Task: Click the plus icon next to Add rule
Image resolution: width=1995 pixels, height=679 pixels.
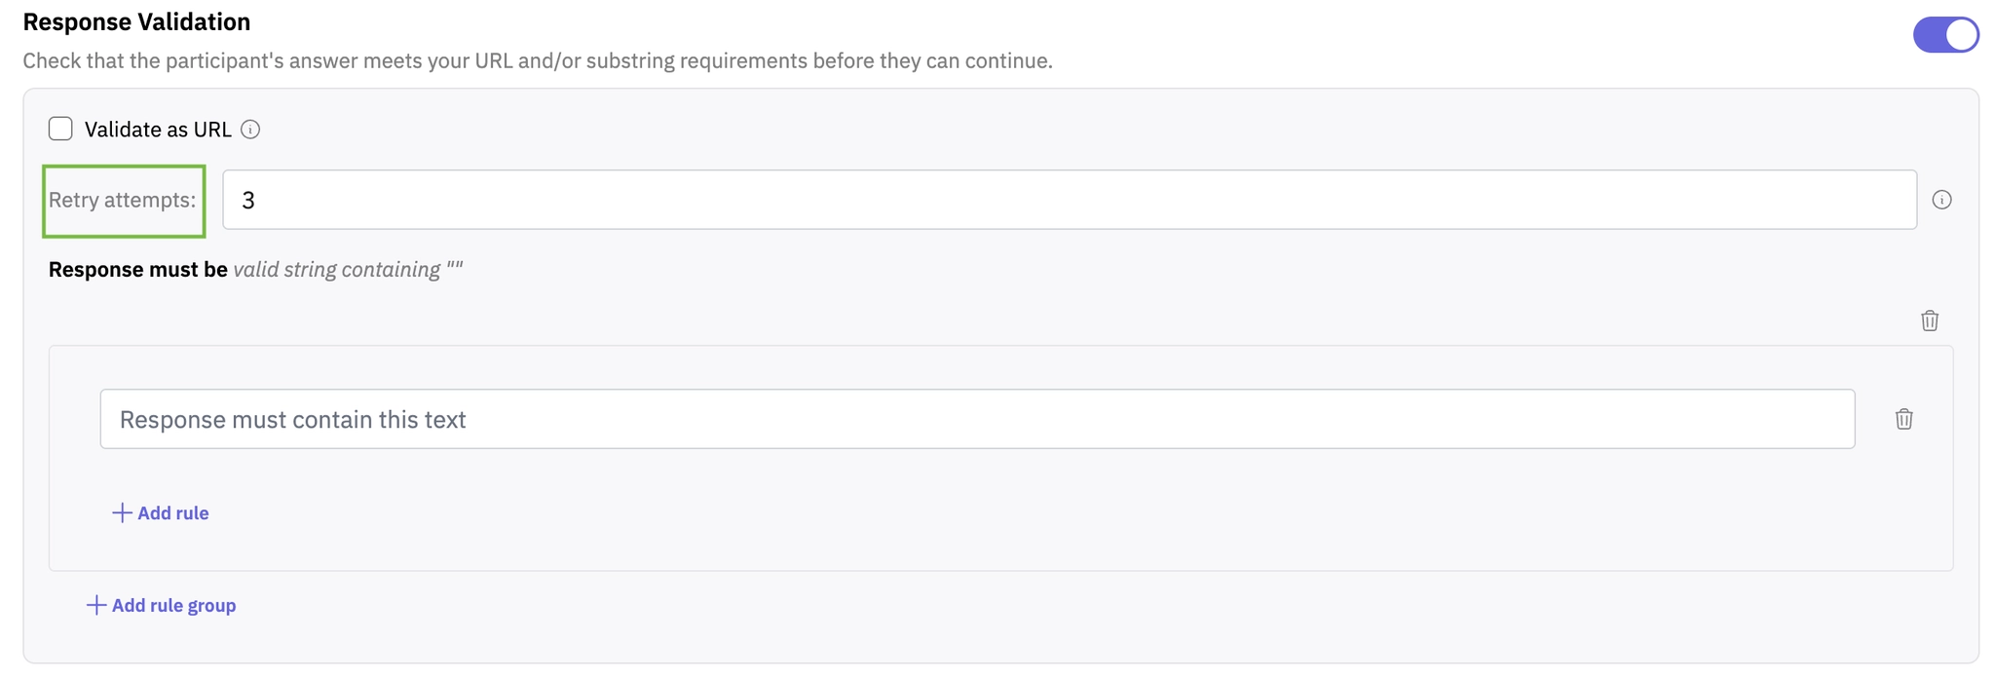Action: click(122, 513)
